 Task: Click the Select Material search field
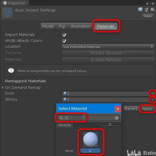[x=89, y=118]
